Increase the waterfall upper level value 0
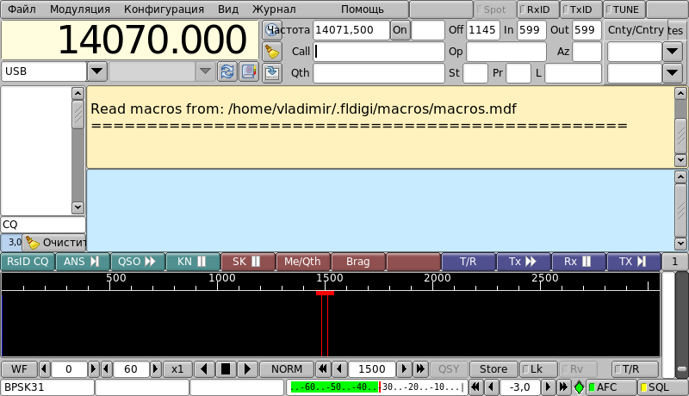Viewport: 689px width, 396px height. [93, 369]
